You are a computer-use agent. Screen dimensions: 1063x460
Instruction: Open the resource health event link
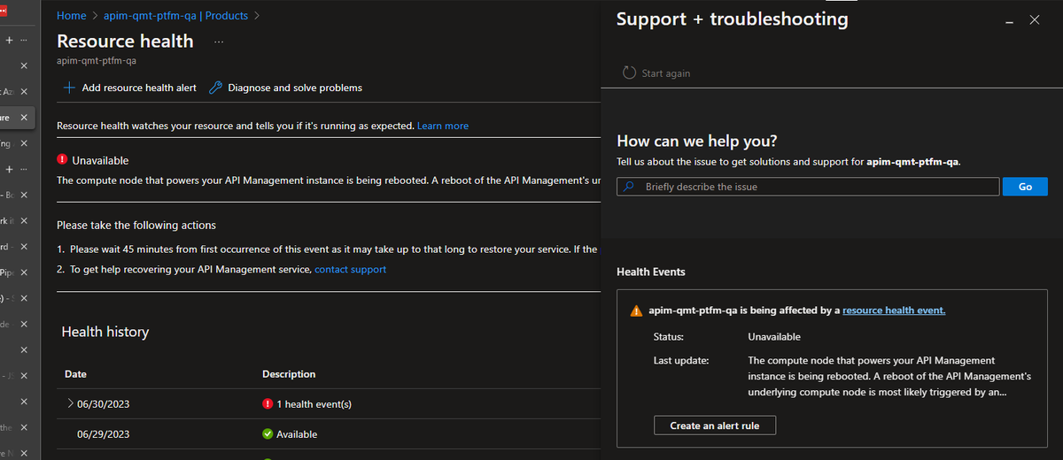(894, 310)
